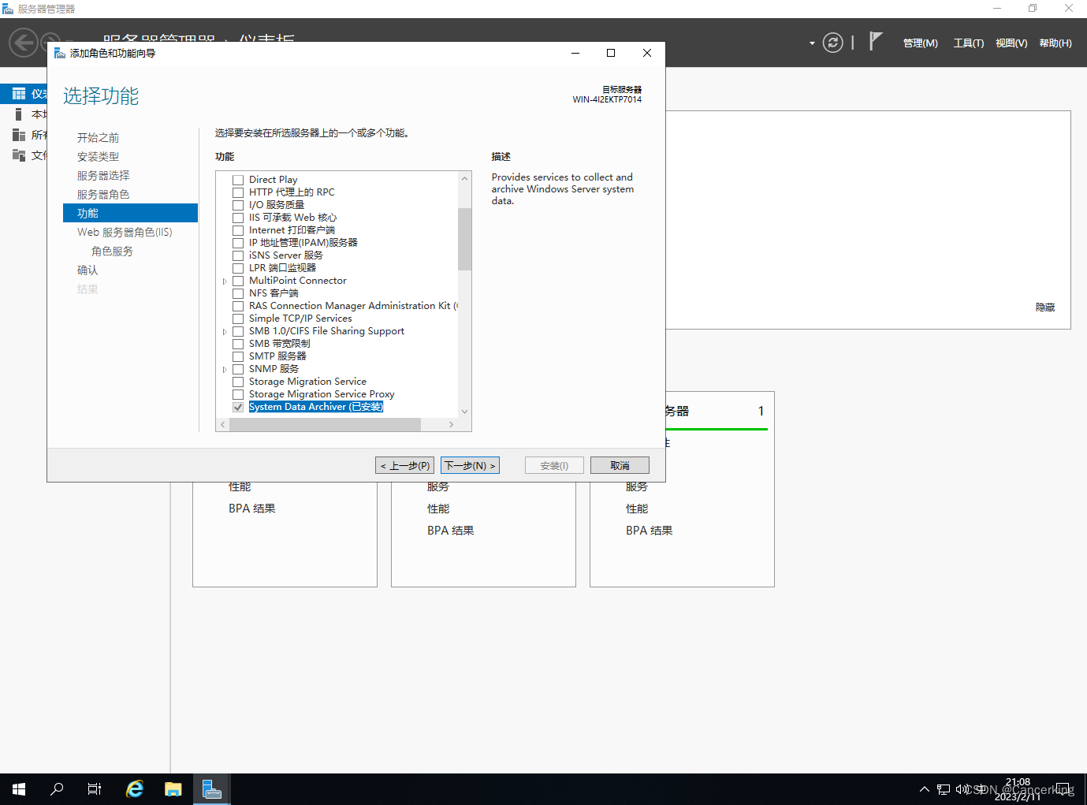Click horizontal scroll left arrow

click(223, 425)
